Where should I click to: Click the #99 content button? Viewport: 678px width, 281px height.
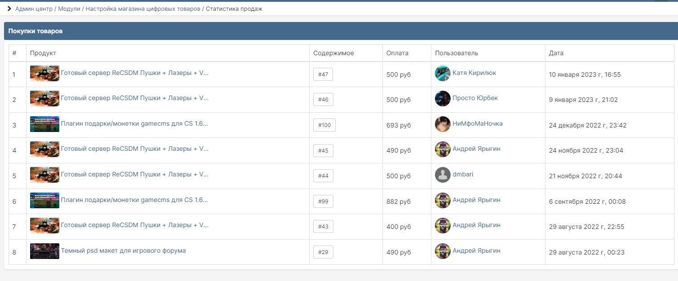pos(323,202)
